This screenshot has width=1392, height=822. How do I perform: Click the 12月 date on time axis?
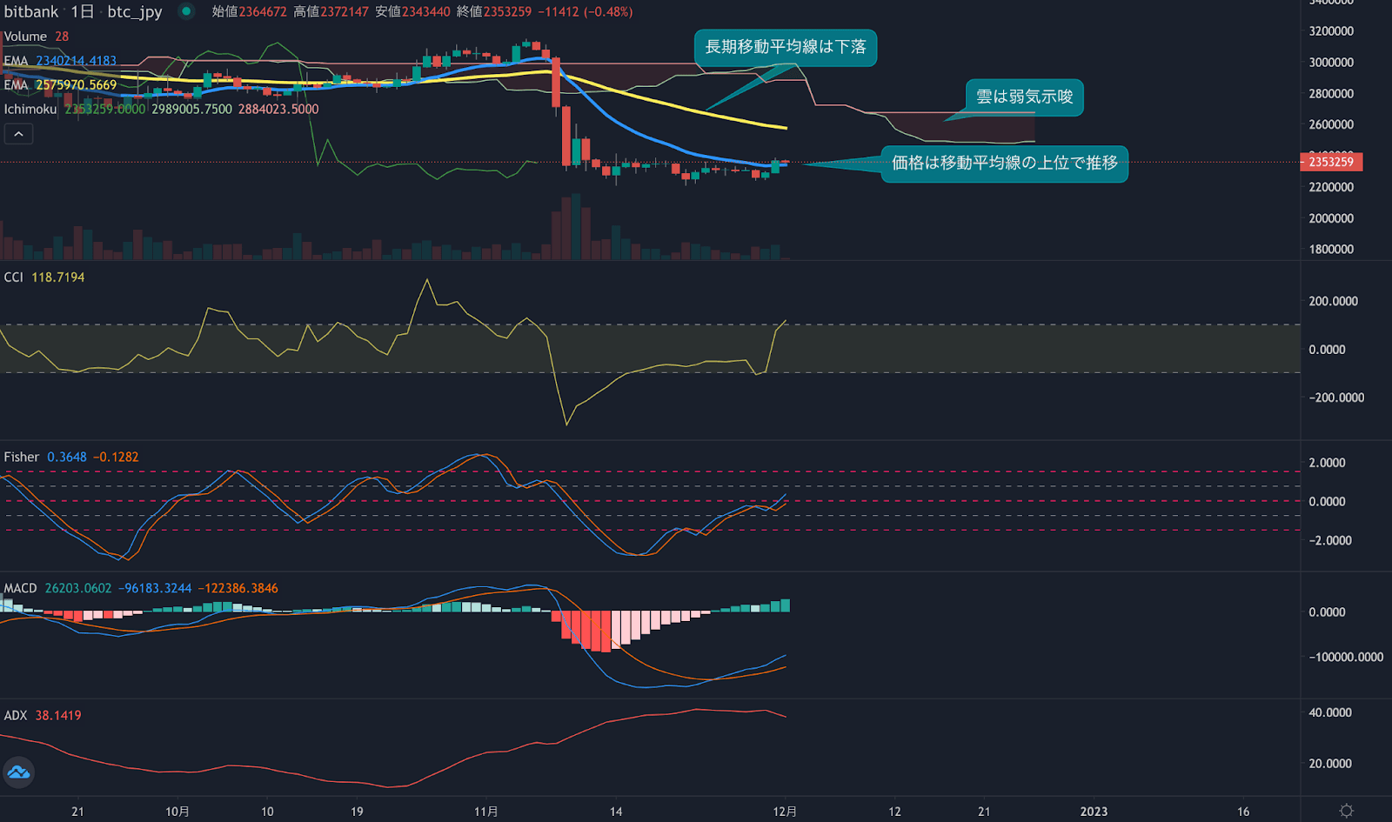785,812
